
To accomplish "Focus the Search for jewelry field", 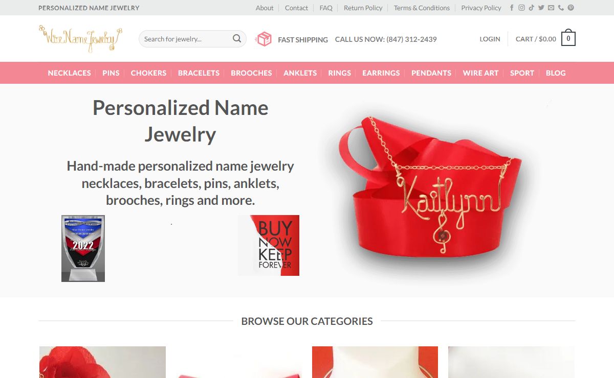I will point(186,39).
